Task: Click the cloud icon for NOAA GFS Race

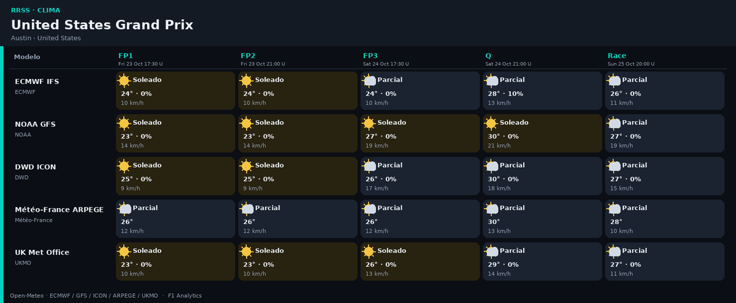Action: (x=613, y=123)
